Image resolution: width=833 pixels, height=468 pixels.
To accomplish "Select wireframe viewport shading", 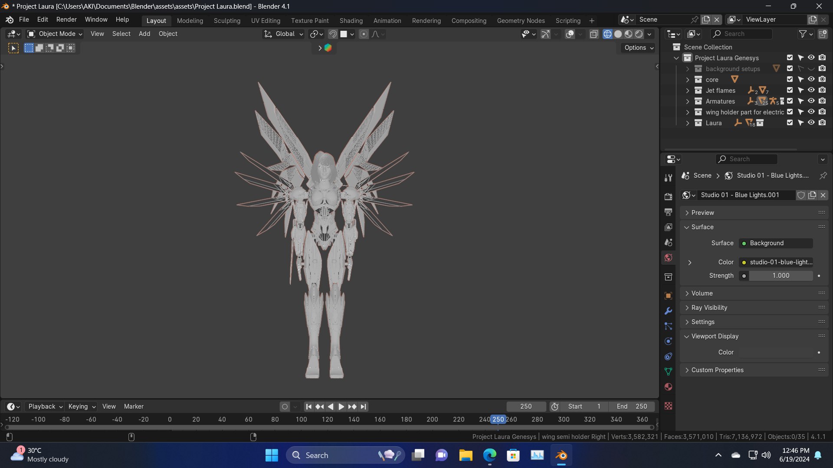I will pos(607,34).
